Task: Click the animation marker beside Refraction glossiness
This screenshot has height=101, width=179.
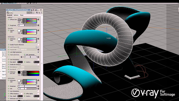Action: [x=8, y=86]
